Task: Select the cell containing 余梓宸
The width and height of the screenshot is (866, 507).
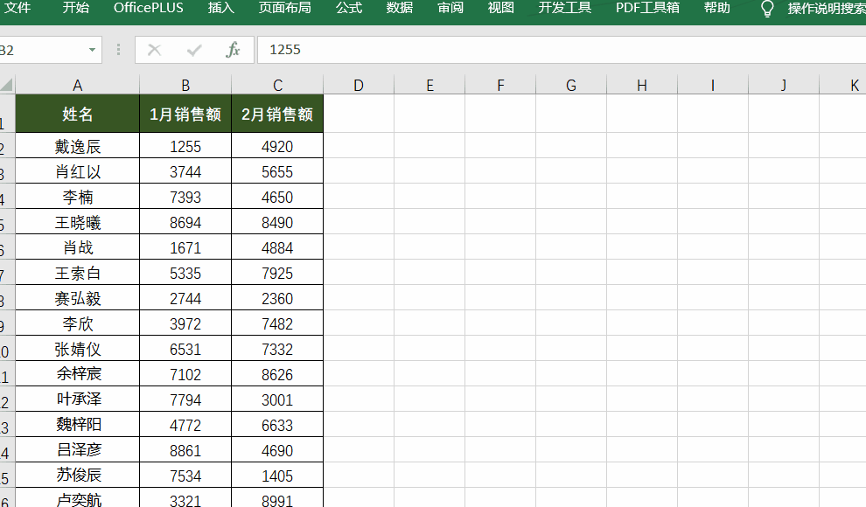Action: coord(77,375)
